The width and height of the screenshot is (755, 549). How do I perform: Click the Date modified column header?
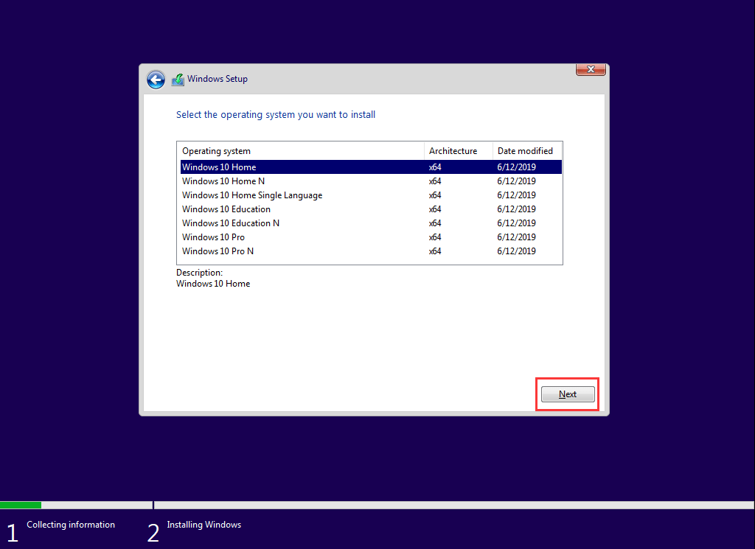[x=525, y=151]
